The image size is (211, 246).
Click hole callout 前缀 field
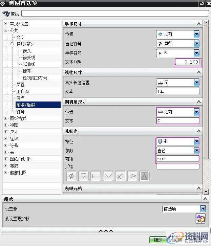tap(178, 158)
